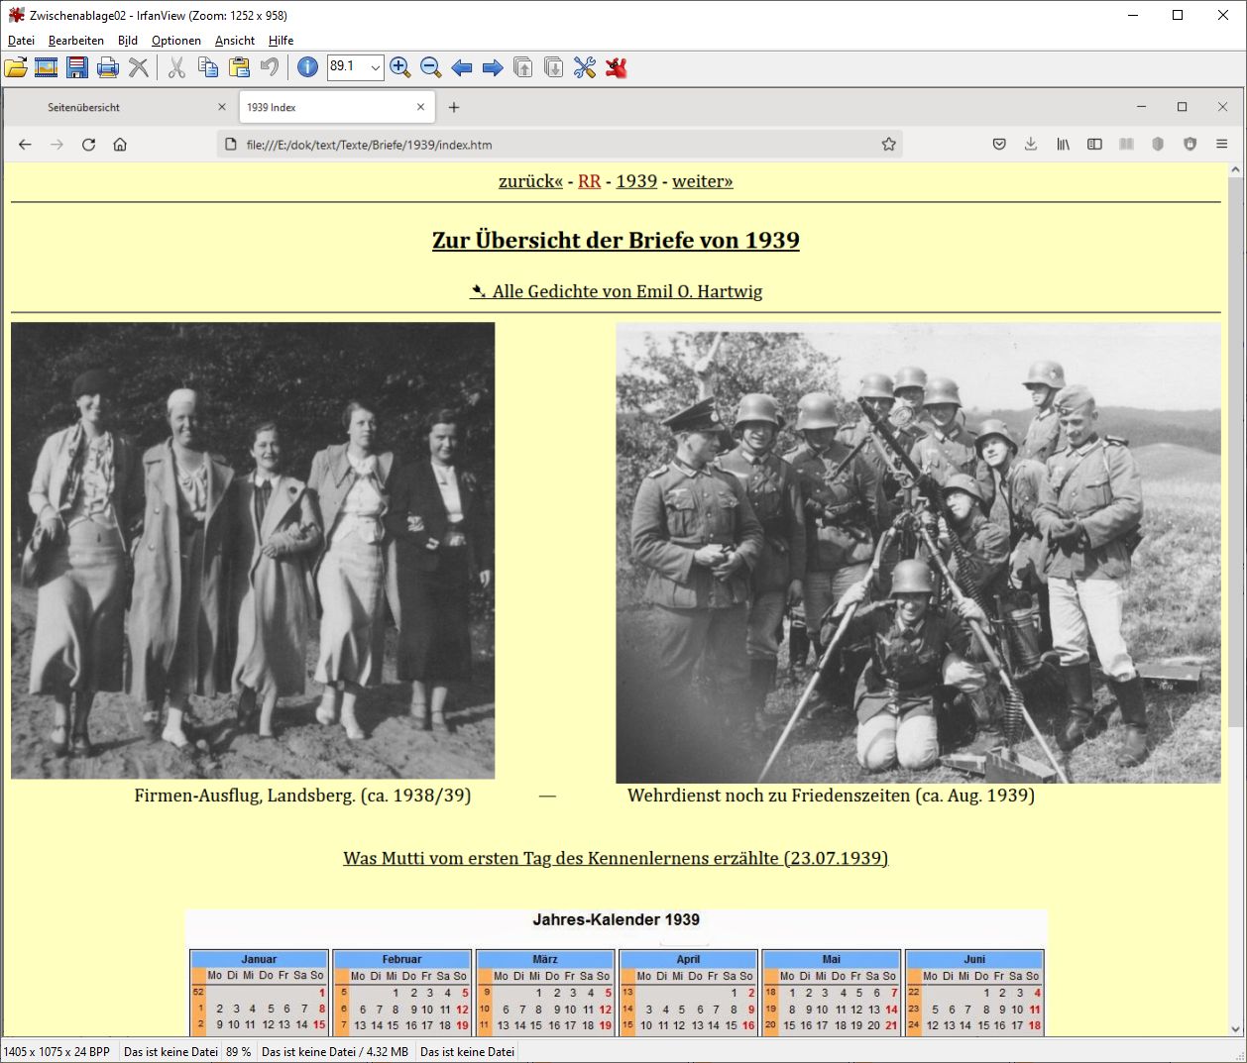Open the Optionen menu
This screenshot has width=1247, height=1063.
[x=175, y=41]
